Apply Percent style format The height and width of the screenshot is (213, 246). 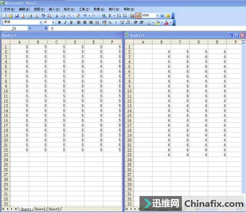tap(110, 22)
